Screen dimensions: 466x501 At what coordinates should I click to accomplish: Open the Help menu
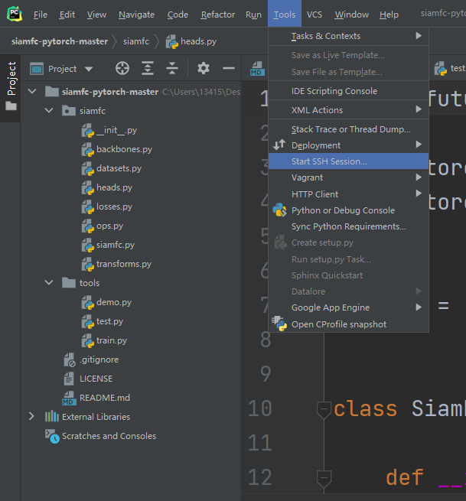pos(389,15)
